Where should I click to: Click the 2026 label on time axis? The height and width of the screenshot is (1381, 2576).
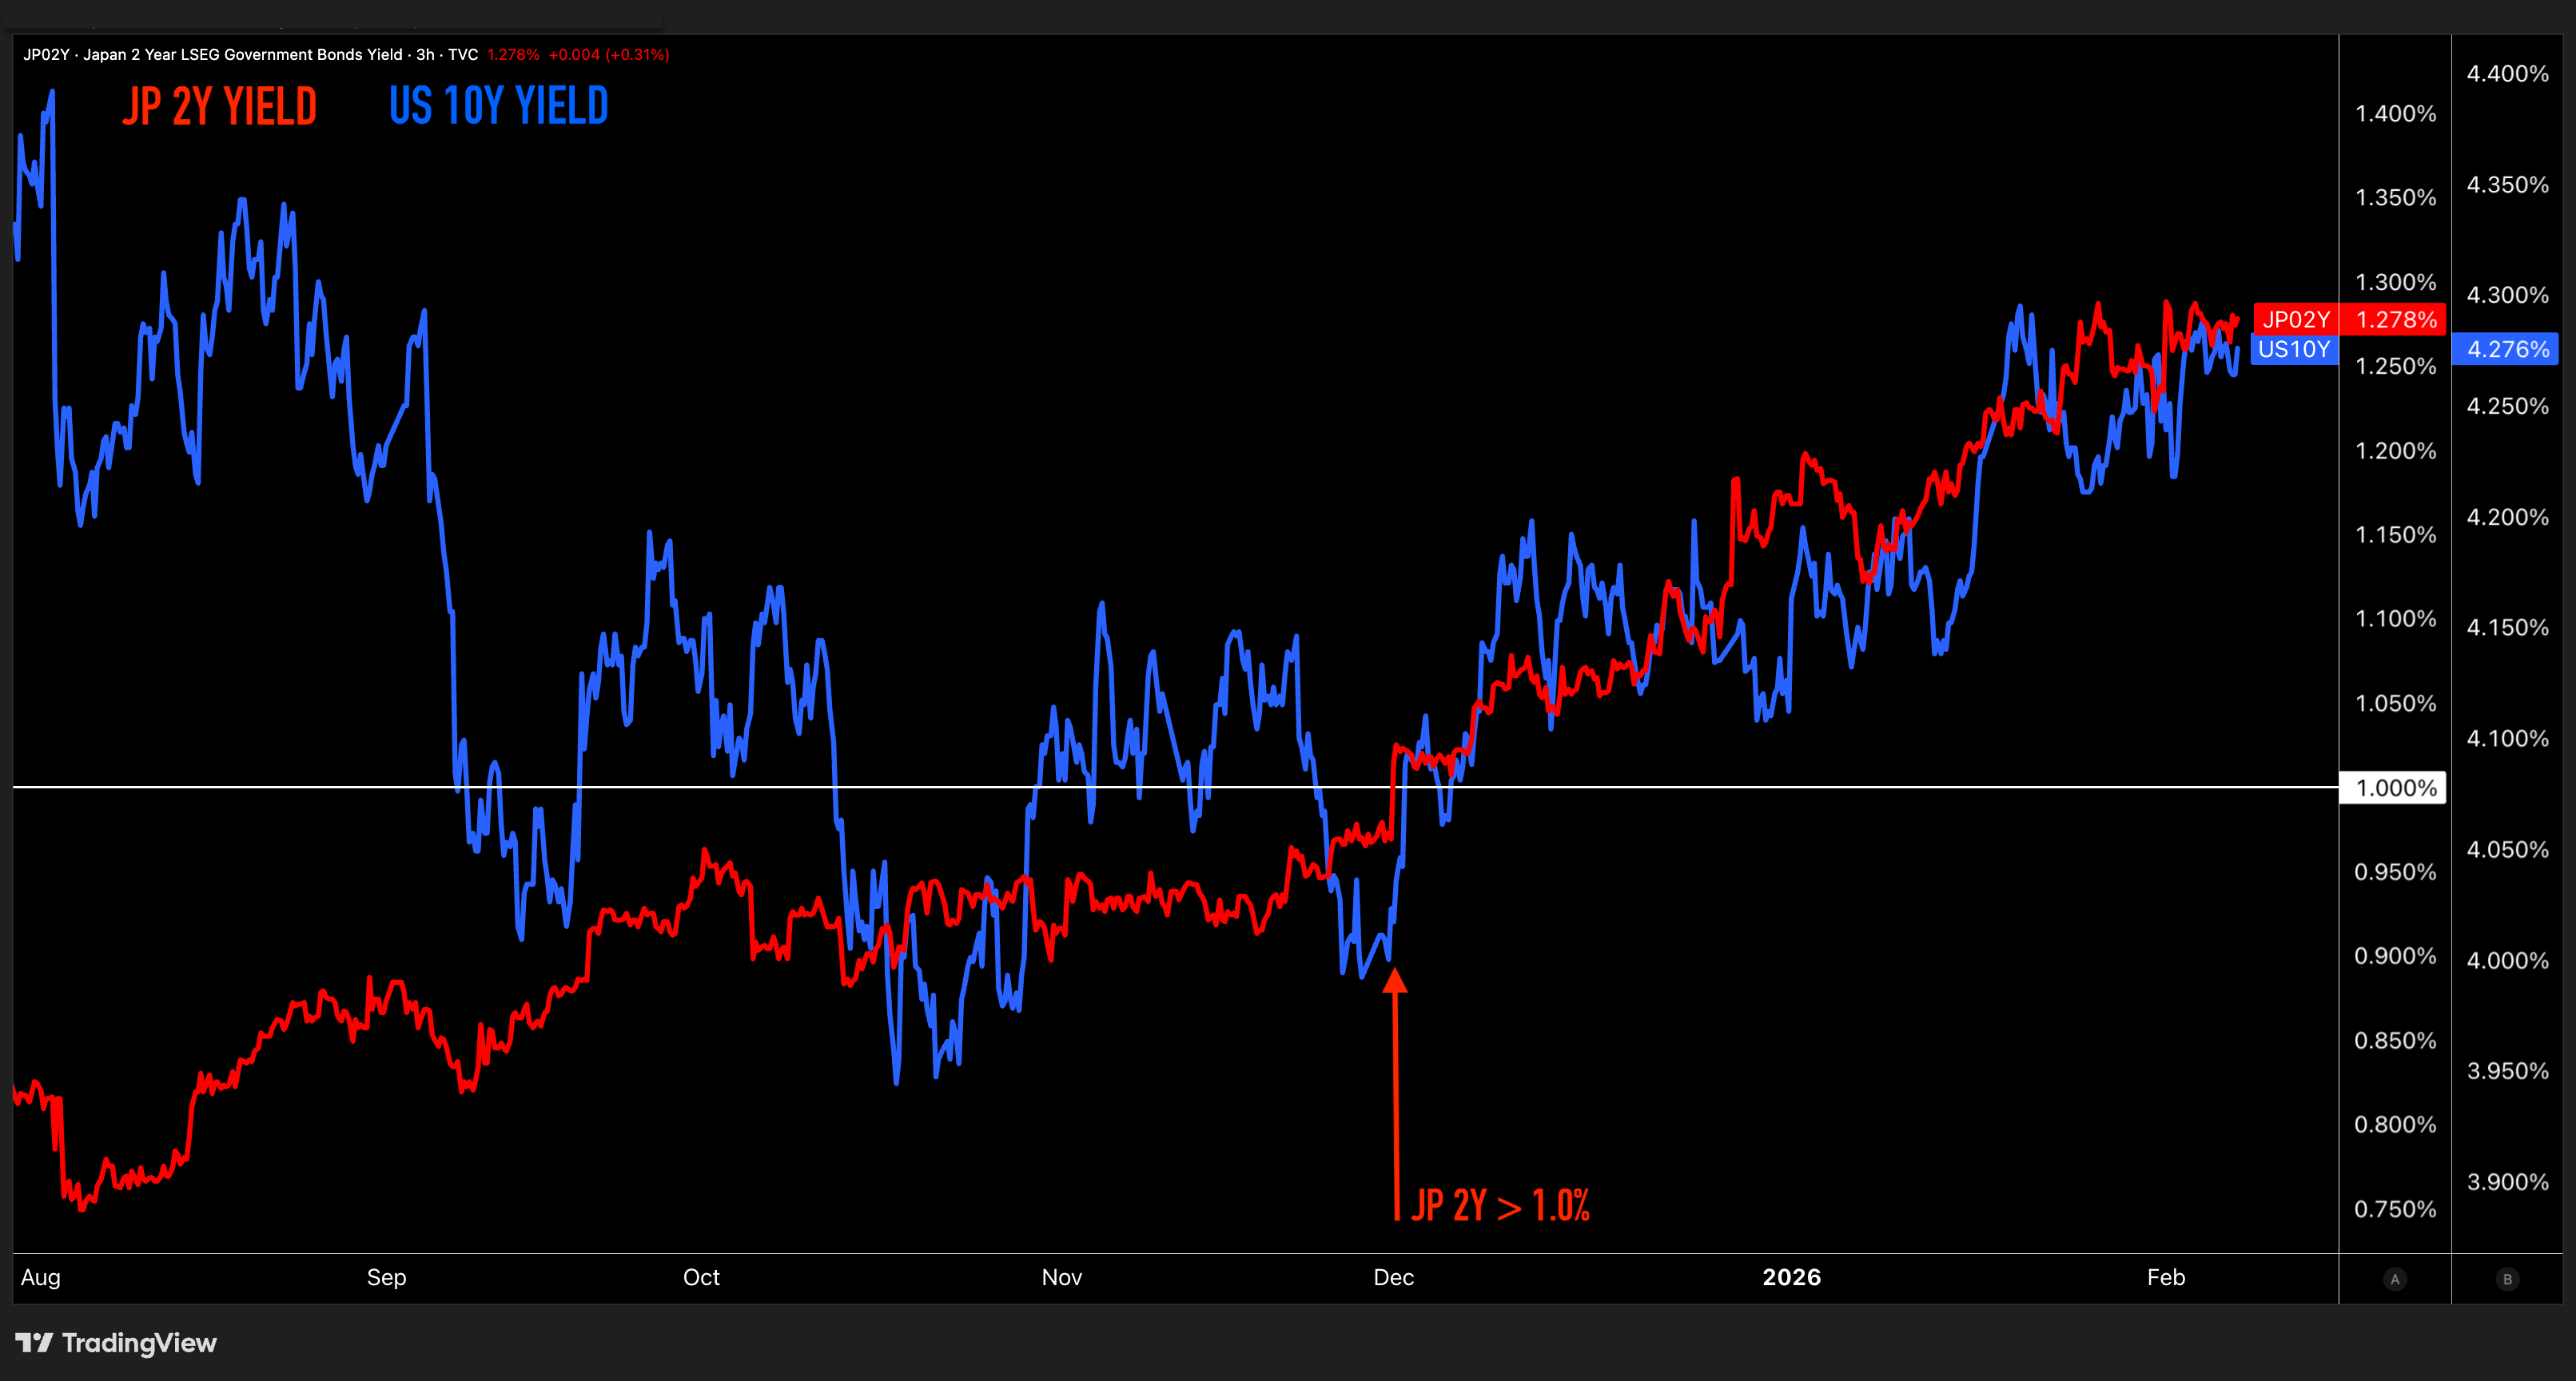tap(1792, 1277)
